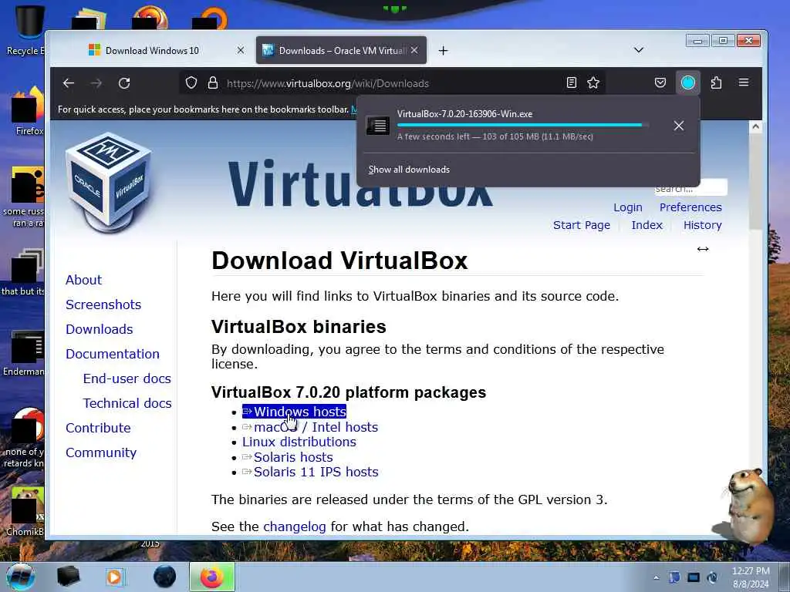Reload the VirtualBox downloads page
Image resolution: width=790 pixels, height=592 pixels.
tap(124, 83)
